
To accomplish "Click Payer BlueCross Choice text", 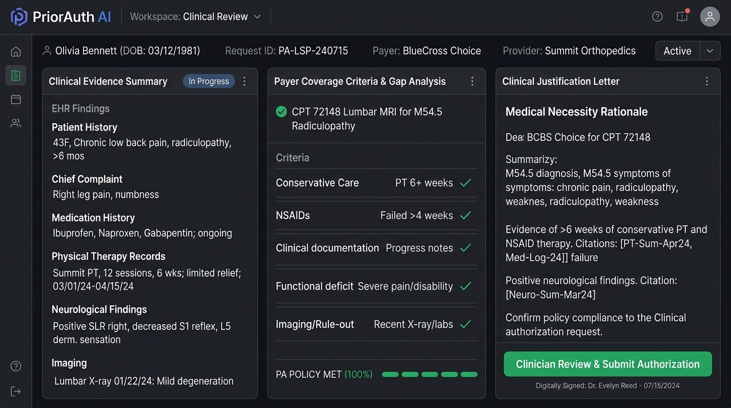I will (427, 51).
